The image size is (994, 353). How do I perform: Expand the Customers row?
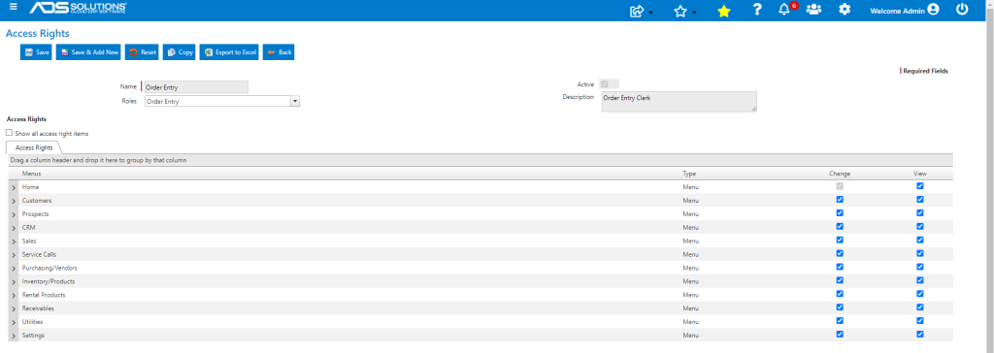click(14, 201)
